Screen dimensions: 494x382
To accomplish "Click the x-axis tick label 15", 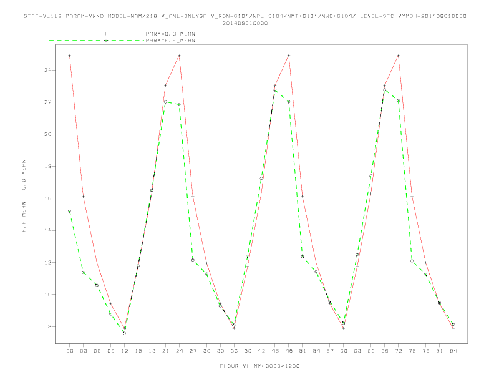I will point(138,351).
